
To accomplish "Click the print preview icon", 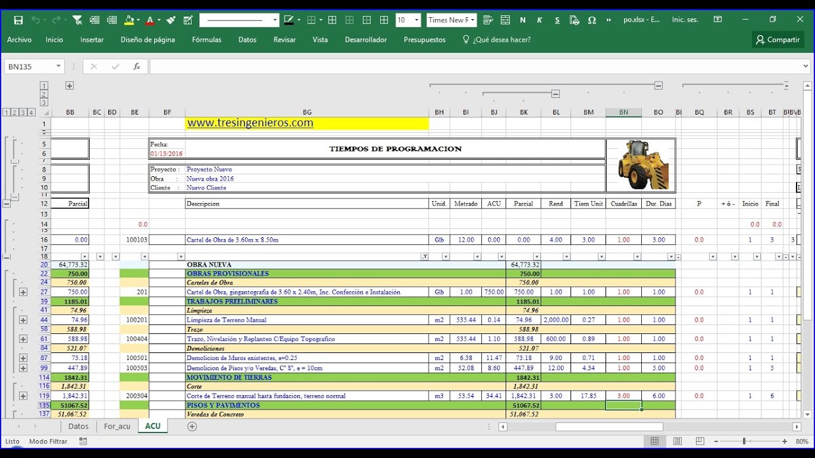I will coord(575,20).
